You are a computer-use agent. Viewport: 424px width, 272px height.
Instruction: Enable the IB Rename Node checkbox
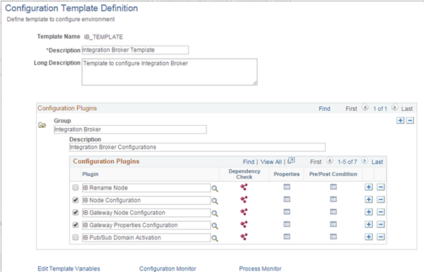click(x=76, y=188)
